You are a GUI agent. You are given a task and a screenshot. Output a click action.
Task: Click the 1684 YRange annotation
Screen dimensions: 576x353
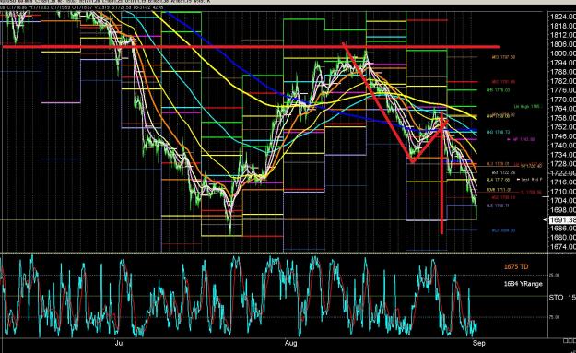pos(523,284)
